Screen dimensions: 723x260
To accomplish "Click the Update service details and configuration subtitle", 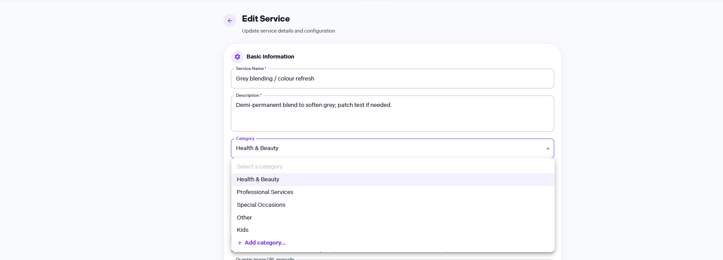I will [x=289, y=31].
